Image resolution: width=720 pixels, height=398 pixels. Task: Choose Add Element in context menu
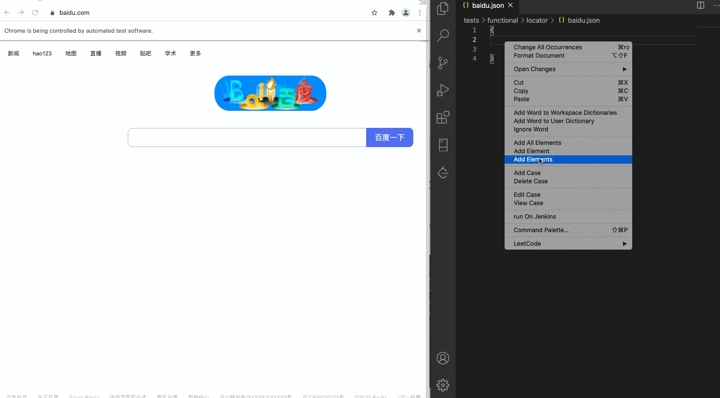point(568,151)
